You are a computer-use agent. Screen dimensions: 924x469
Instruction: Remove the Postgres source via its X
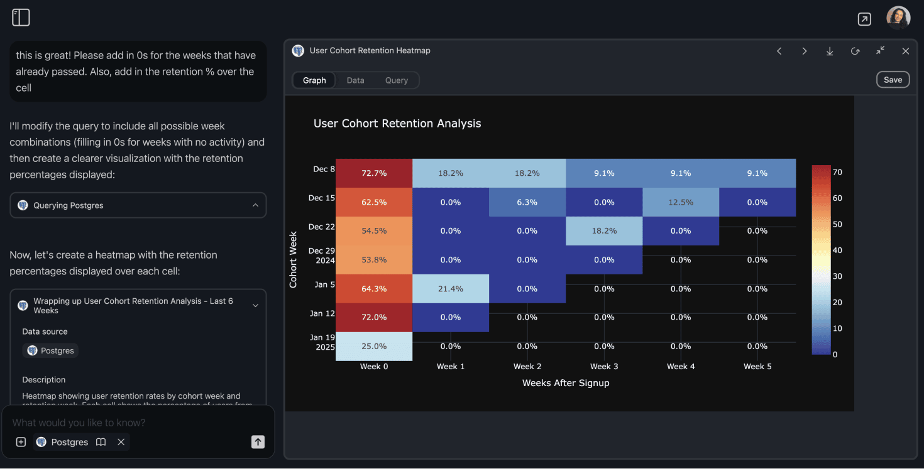(121, 441)
